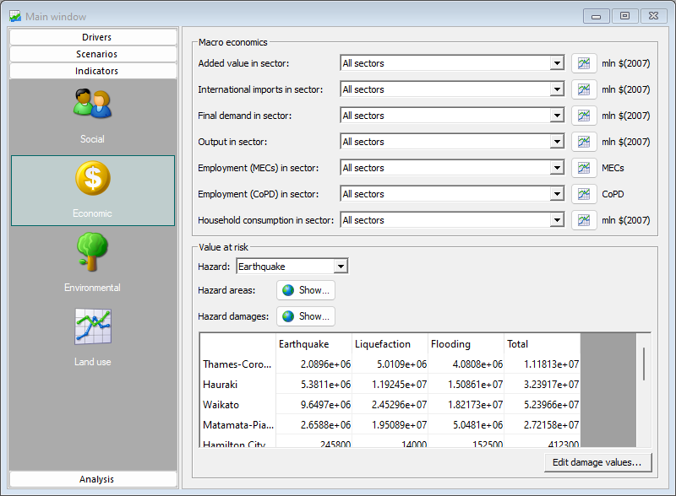The height and width of the screenshot is (496, 676).
Task: Show graph for Household consumption in sector
Action: click(584, 220)
